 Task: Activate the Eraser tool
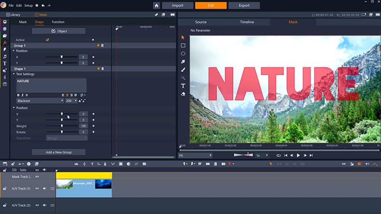[183, 94]
